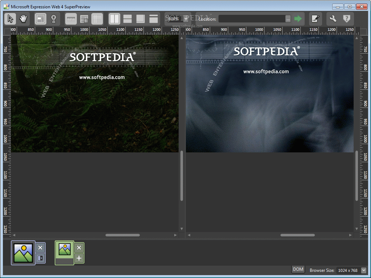The height and width of the screenshot is (278, 371).
Task: Click the SuperPreview title bar app icon
Action: [7, 7]
